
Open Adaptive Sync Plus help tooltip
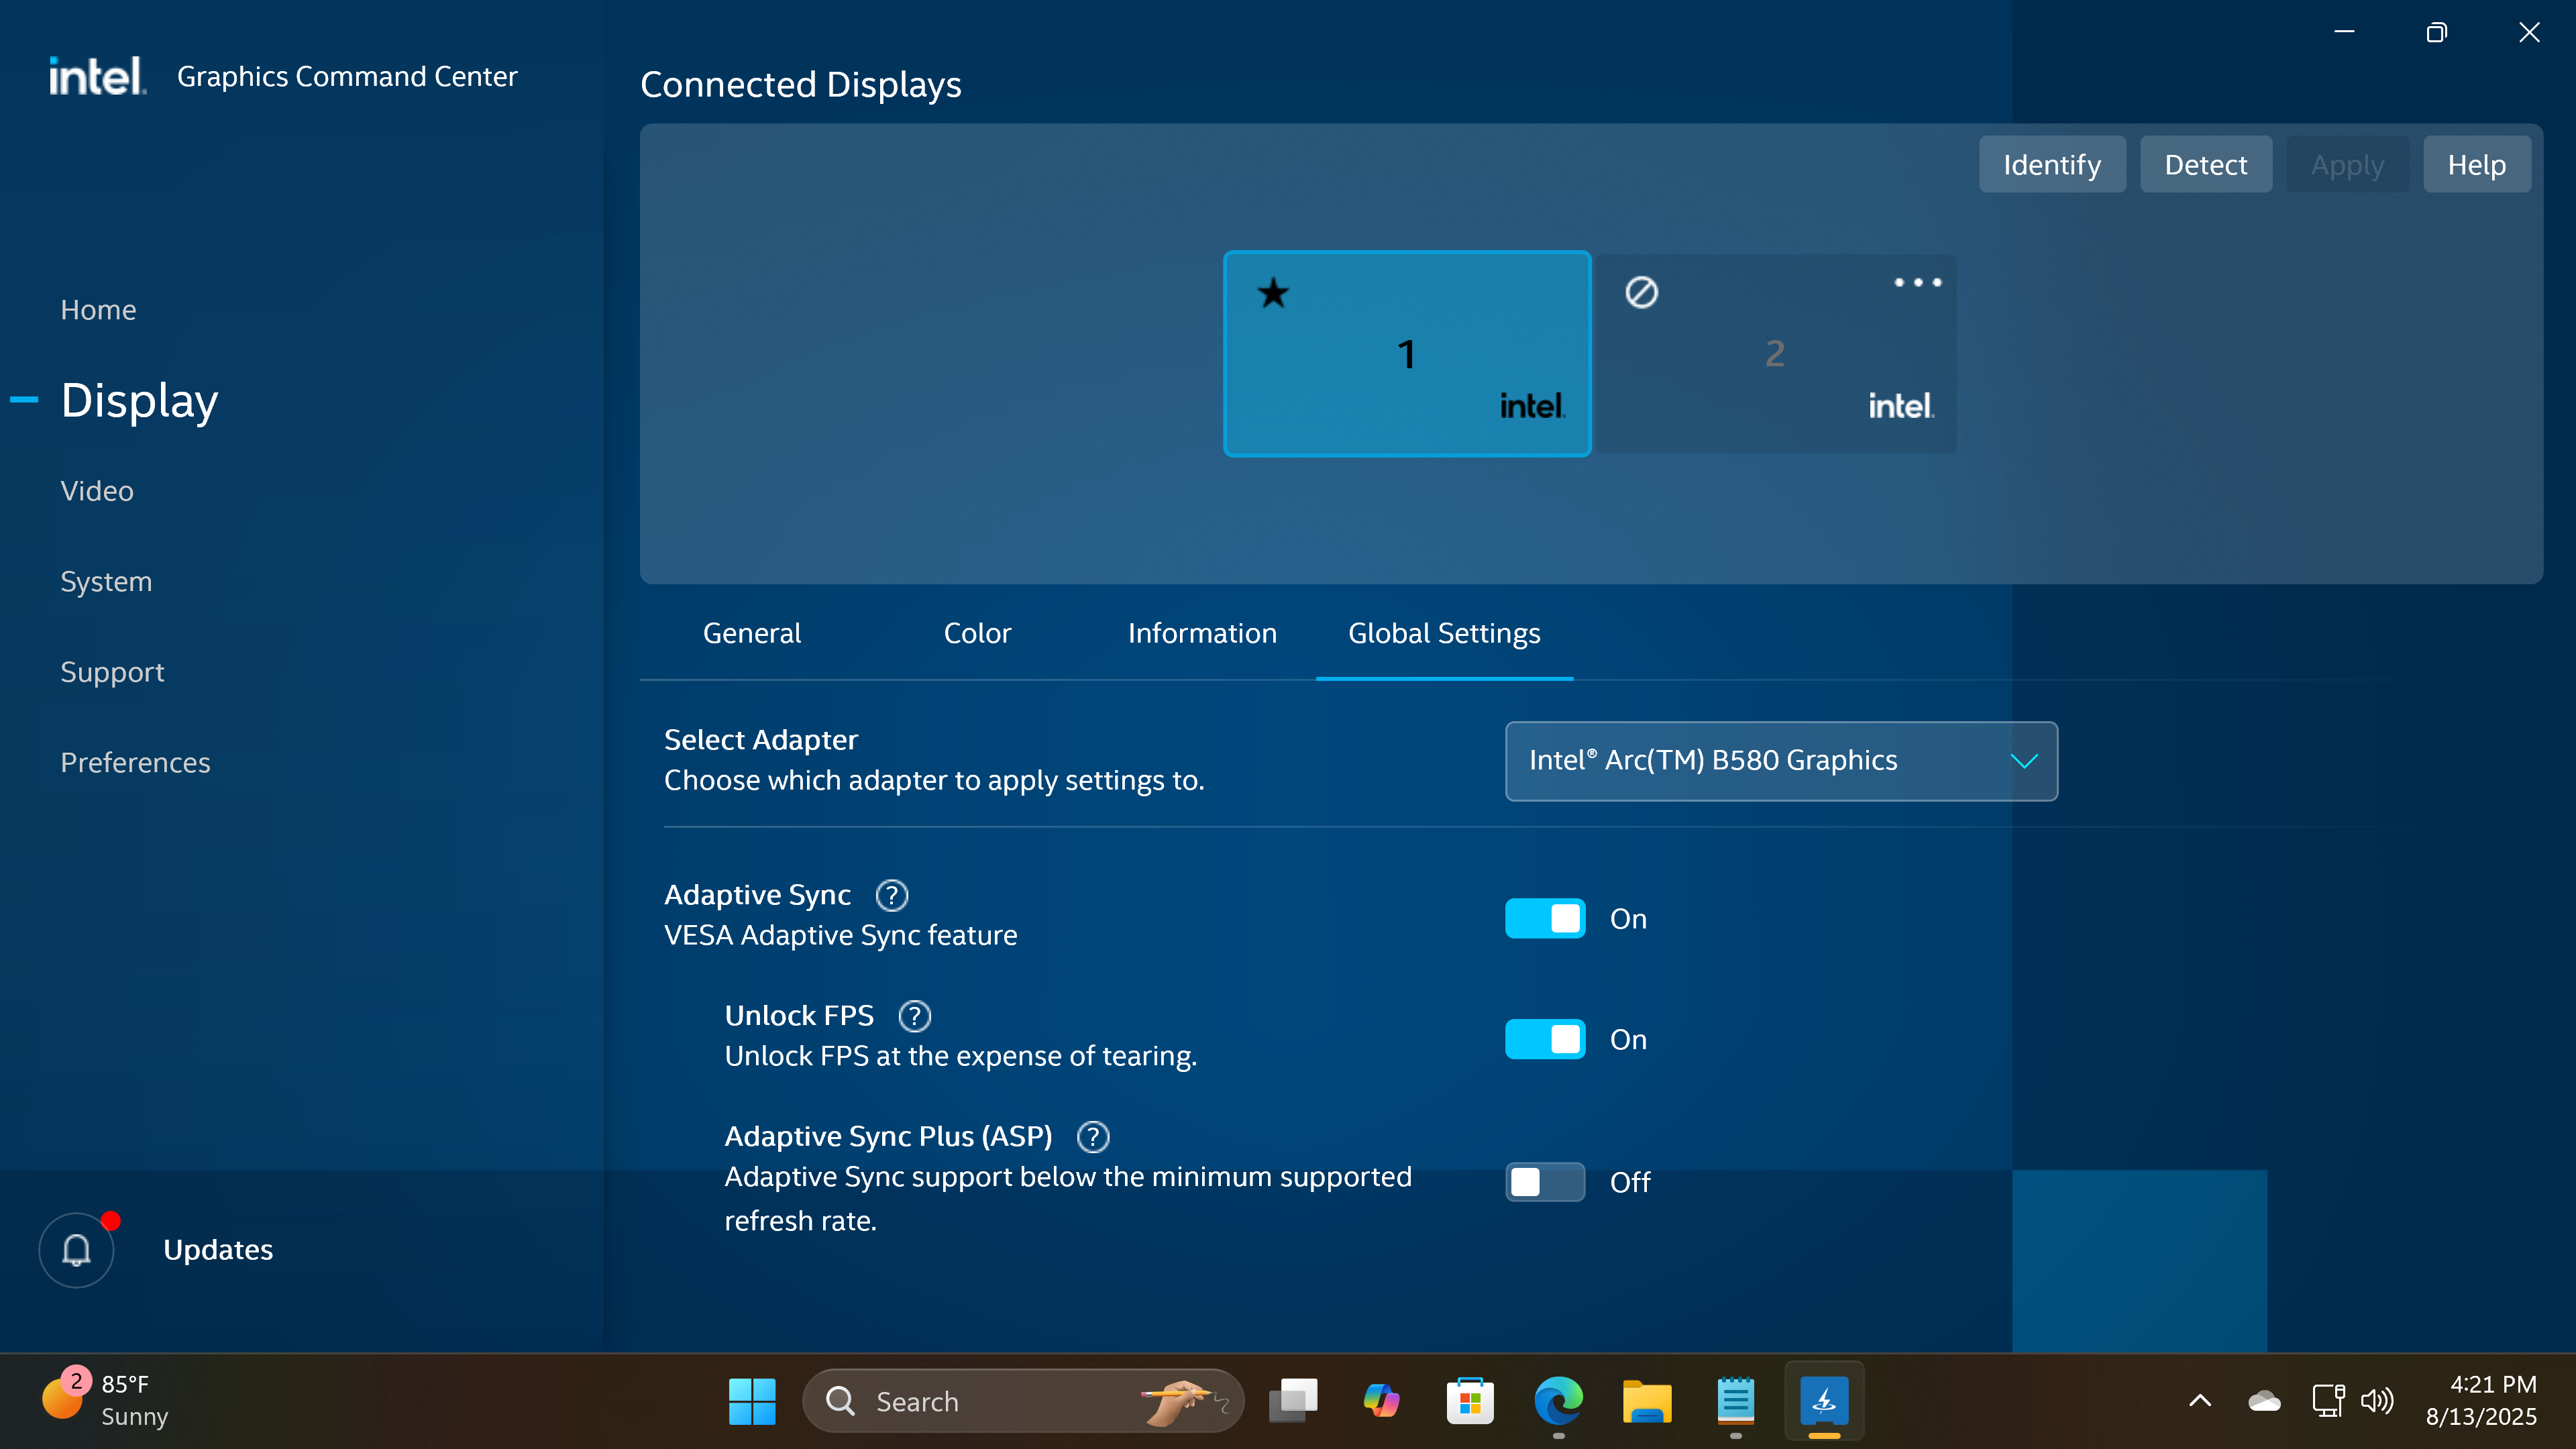[x=1093, y=1137]
